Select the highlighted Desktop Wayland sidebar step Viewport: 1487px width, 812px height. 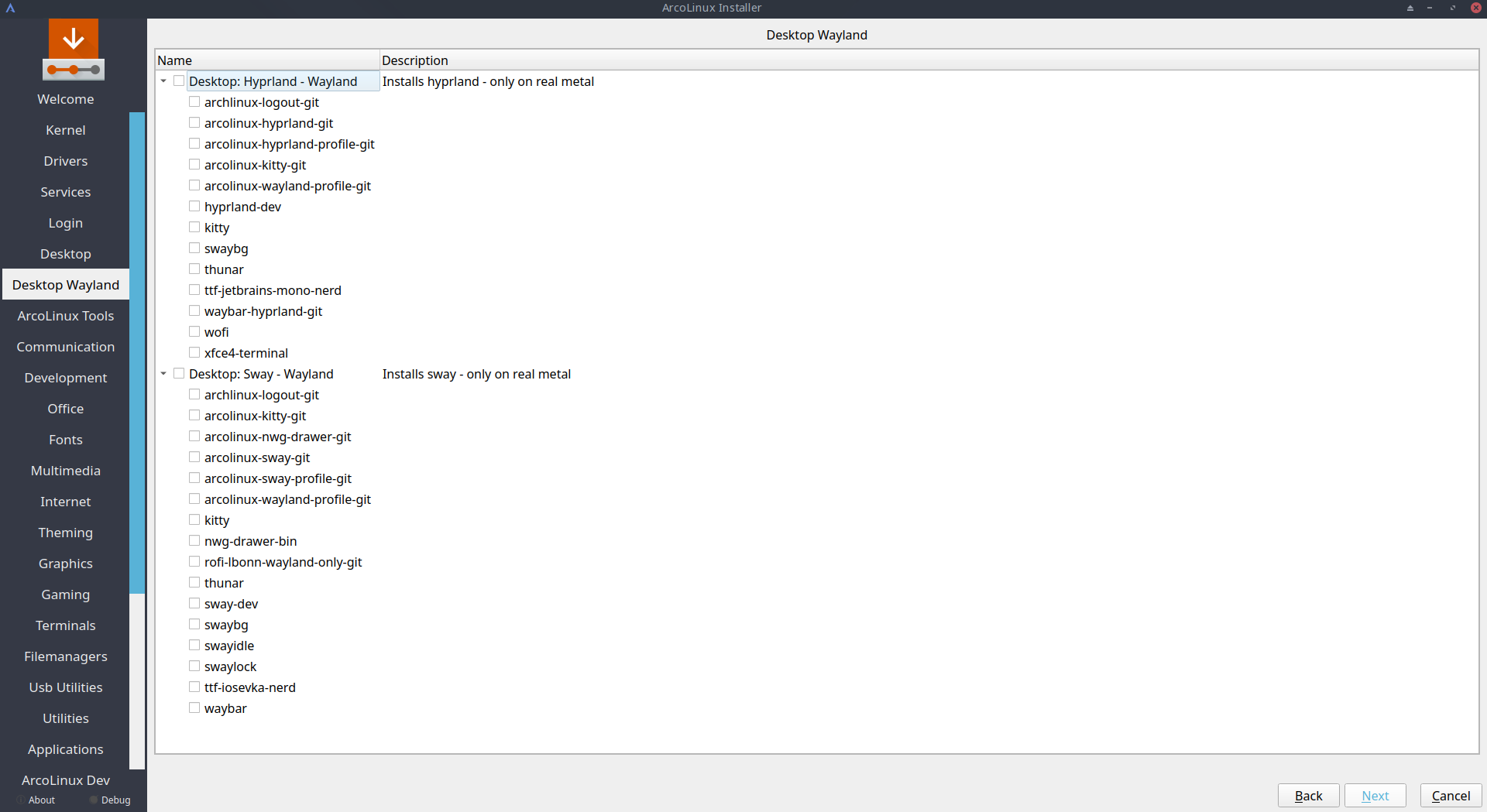coord(66,285)
